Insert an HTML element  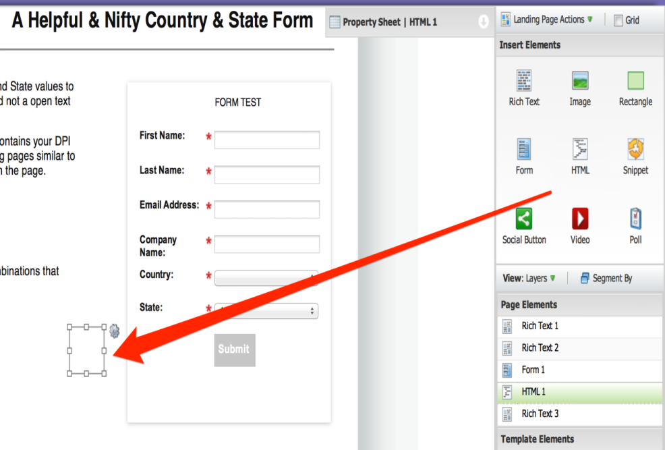[580, 157]
